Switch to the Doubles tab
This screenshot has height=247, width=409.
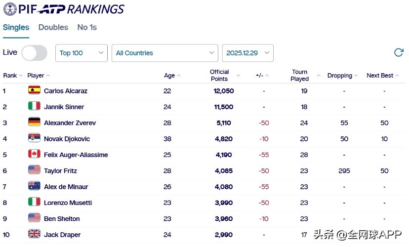(53, 28)
